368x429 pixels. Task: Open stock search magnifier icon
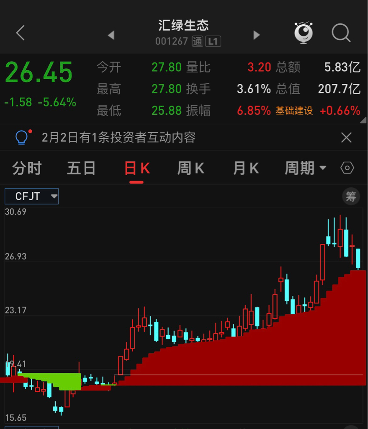click(x=341, y=33)
